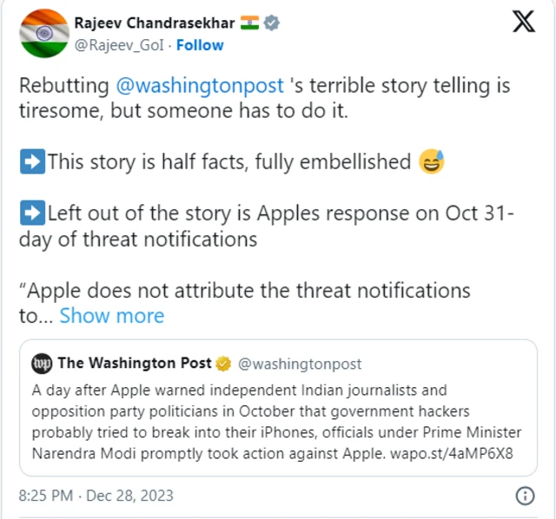
Task: Click the 8:25 PM Dec 28, 2023 timestamp
Action: (96, 496)
